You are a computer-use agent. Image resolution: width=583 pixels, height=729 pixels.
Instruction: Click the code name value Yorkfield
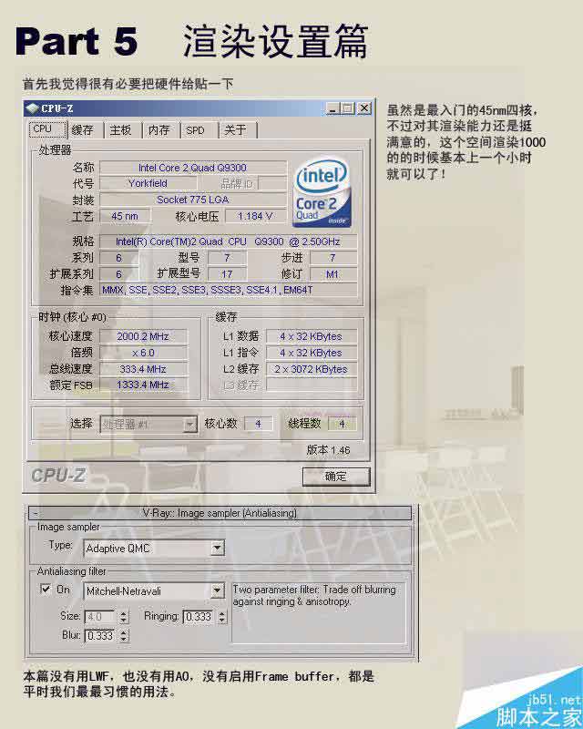click(x=148, y=184)
